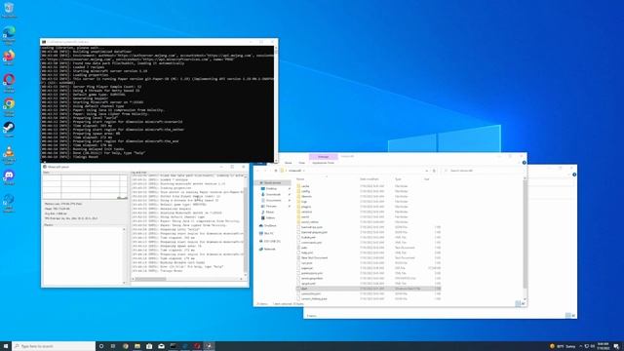Viewport: 624px width, 351px height.
Task: Open Music in the navigation pane
Action: click(270, 213)
